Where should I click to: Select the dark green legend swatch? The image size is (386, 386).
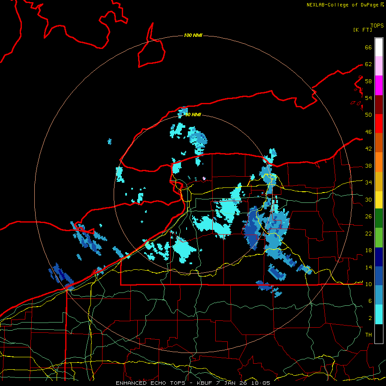[x=379, y=218]
